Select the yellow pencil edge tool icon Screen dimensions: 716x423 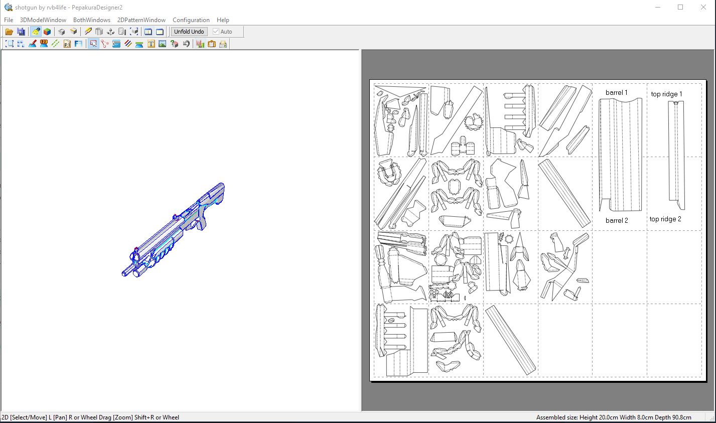pyautogui.click(x=88, y=32)
